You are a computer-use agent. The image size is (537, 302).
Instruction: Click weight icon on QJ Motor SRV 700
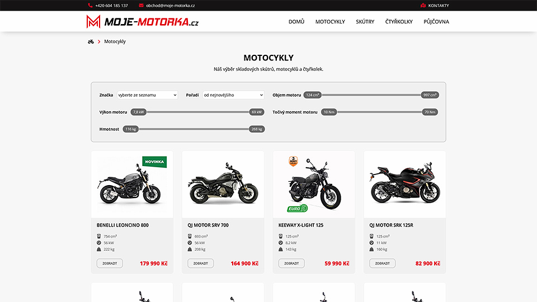(x=190, y=249)
